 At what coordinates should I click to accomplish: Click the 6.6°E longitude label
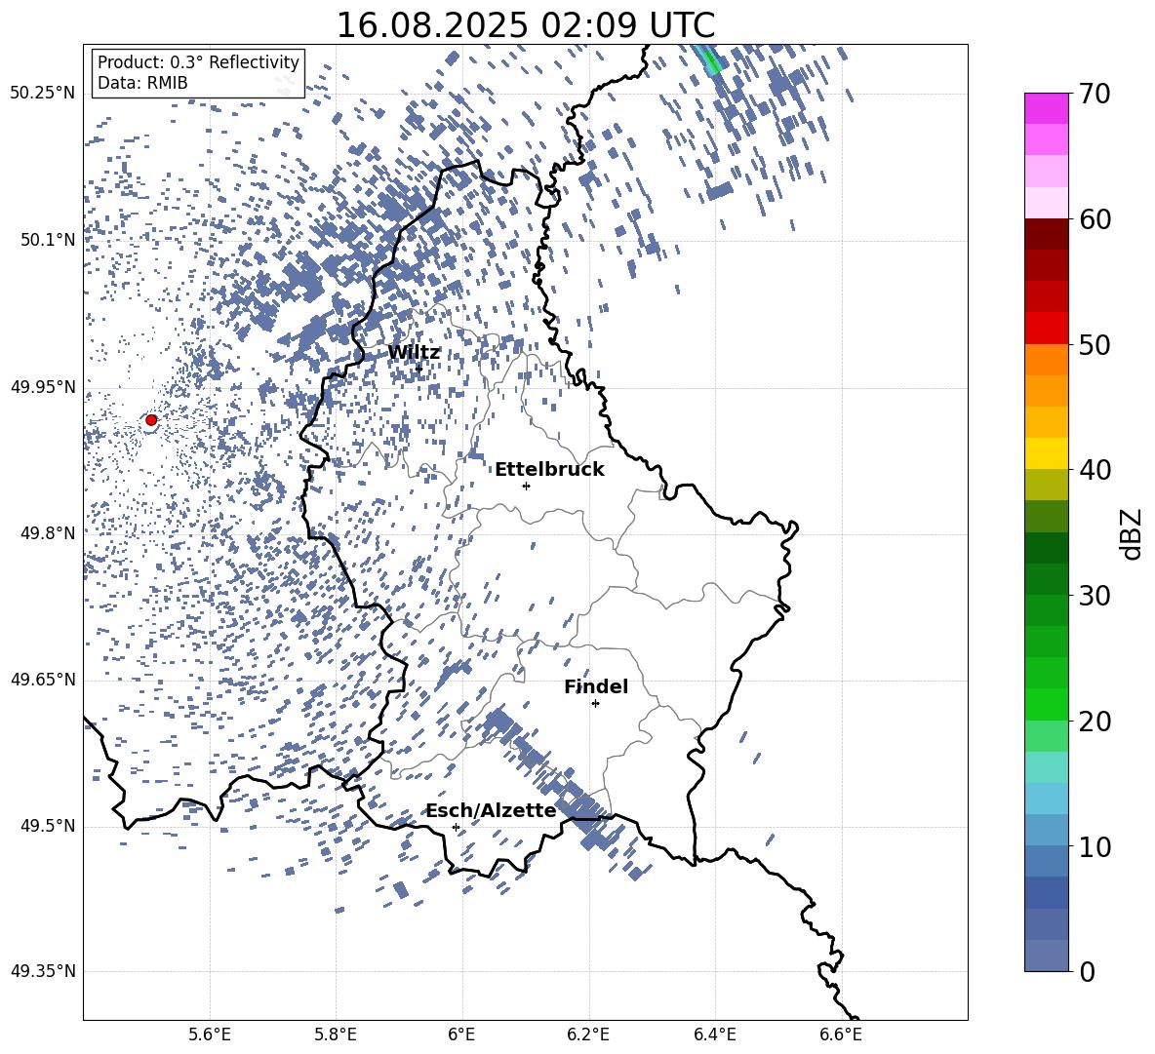pyautogui.click(x=841, y=1034)
